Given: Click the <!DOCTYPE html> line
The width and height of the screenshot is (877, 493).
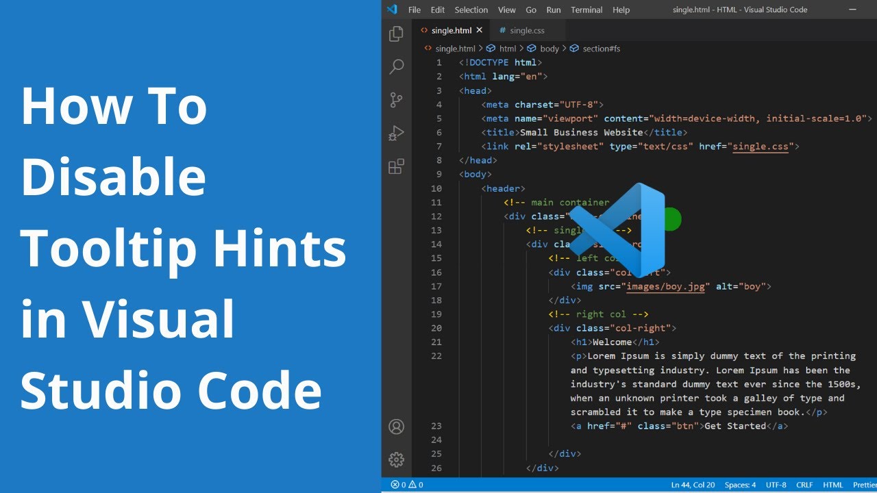Looking at the screenshot, I should click(500, 62).
